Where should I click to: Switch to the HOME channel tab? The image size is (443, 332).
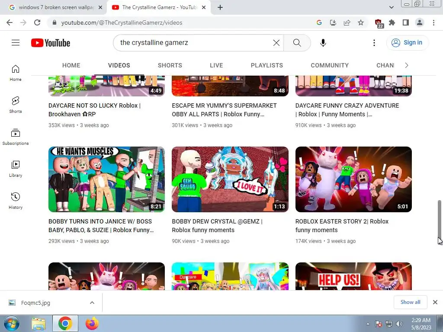71,65
